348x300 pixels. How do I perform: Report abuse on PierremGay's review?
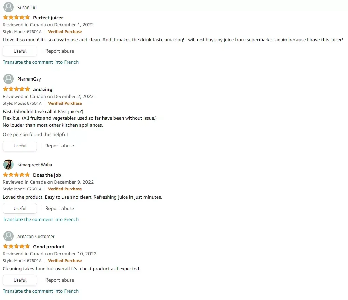[x=60, y=146]
